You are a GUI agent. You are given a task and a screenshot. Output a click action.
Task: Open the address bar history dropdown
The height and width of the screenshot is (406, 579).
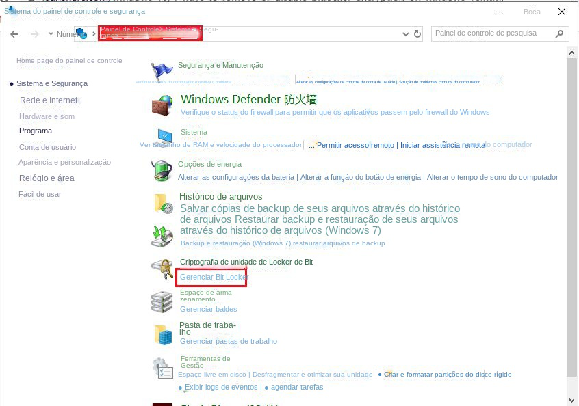[407, 33]
